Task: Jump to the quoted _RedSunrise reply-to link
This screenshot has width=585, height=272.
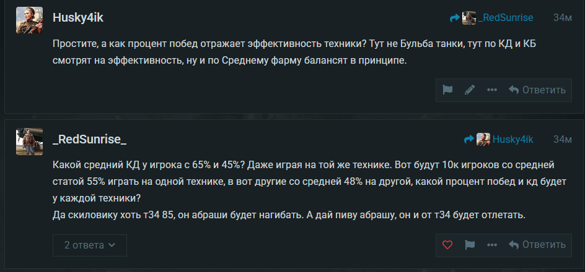Action: point(506,18)
